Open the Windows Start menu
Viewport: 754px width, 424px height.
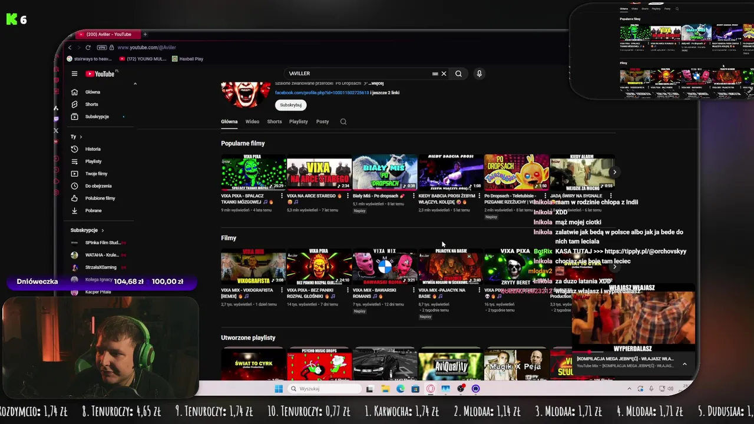(x=279, y=389)
